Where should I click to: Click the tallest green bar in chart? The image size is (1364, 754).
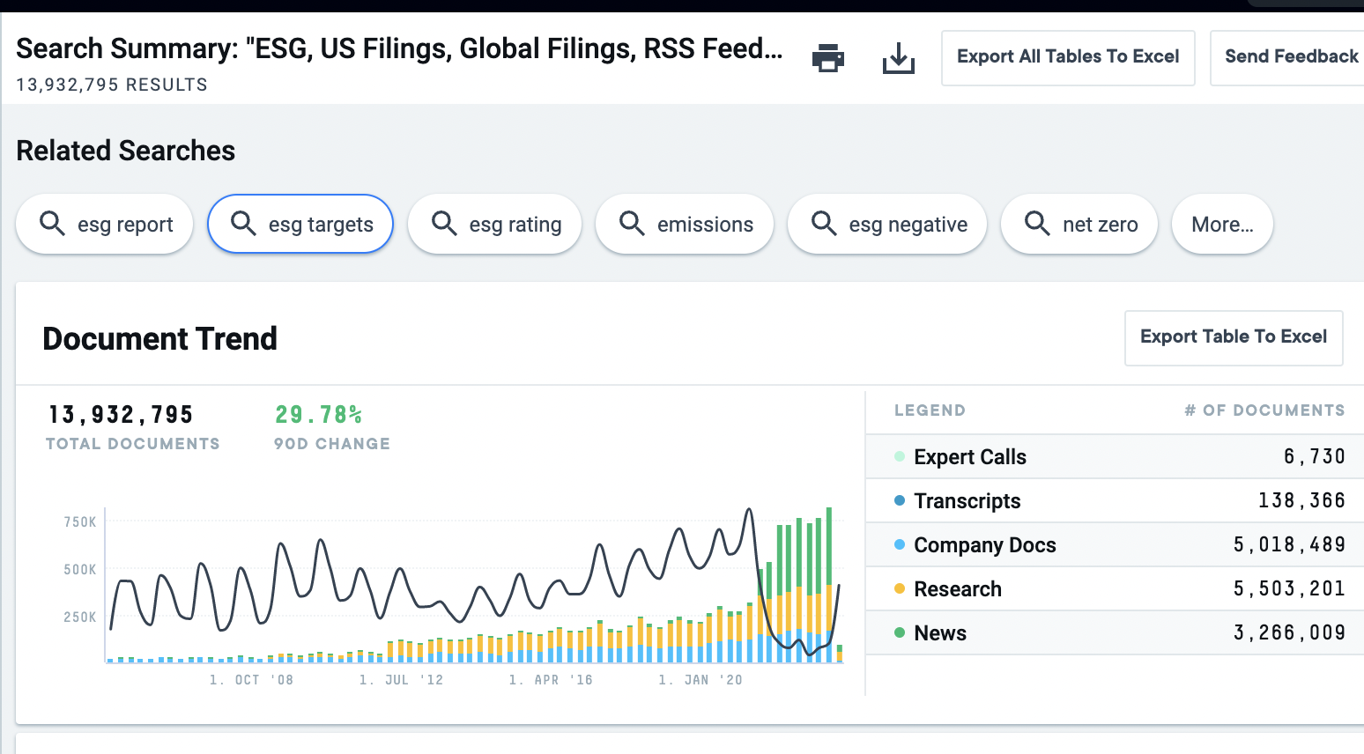pos(829,546)
